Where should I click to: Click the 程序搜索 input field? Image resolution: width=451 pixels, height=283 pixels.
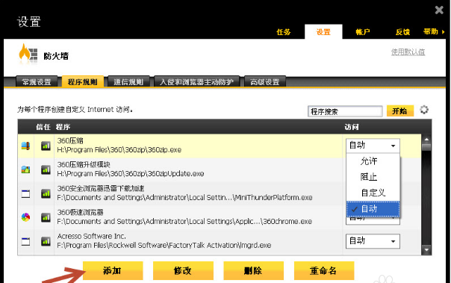(x=345, y=111)
